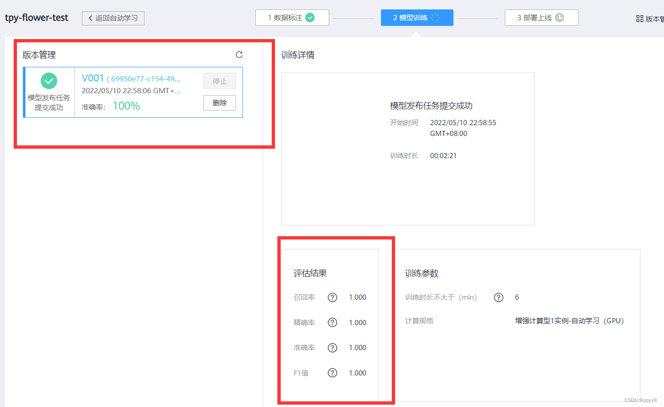Select the V001 version card timestamp
The height and width of the screenshot is (407, 664).
click(x=130, y=90)
